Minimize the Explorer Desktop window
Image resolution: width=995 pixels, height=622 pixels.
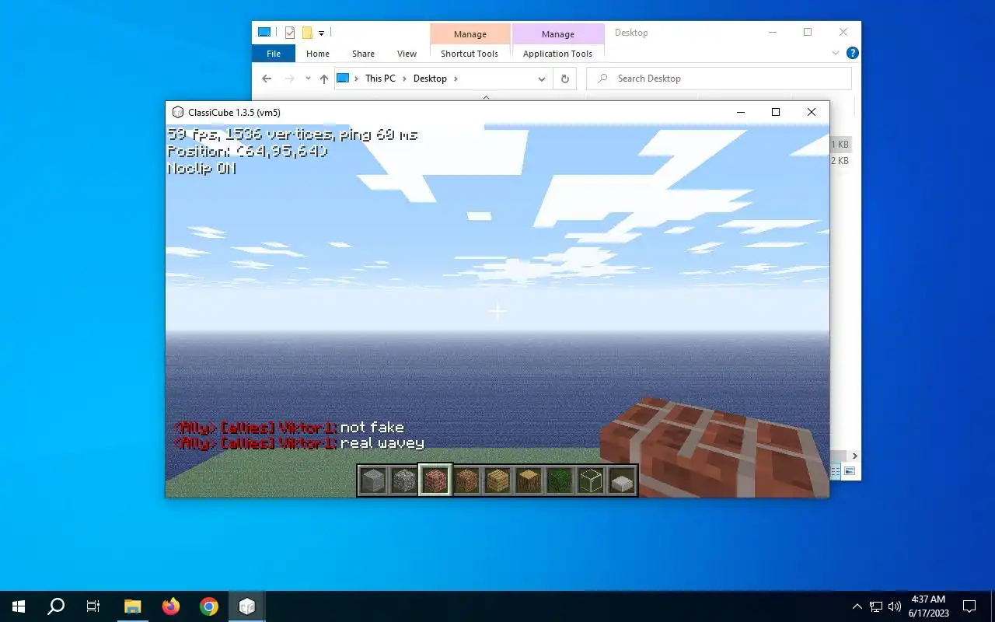[773, 33]
